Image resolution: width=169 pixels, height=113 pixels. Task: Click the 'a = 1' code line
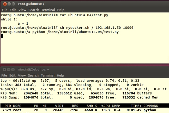pyautogui.click(x=23, y=23)
